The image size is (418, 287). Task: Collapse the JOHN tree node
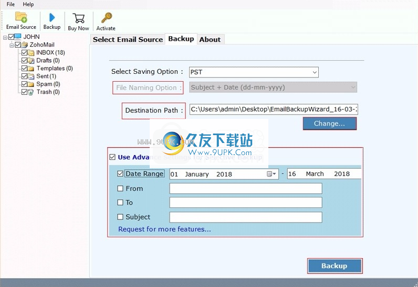tap(5, 38)
